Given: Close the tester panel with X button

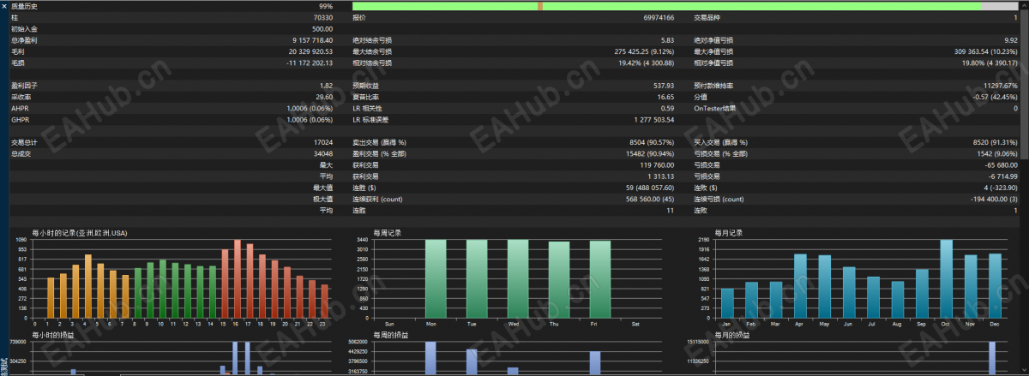Looking at the screenshot, I should point(4,5).
